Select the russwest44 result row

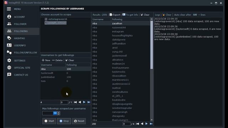pos(121,27)
